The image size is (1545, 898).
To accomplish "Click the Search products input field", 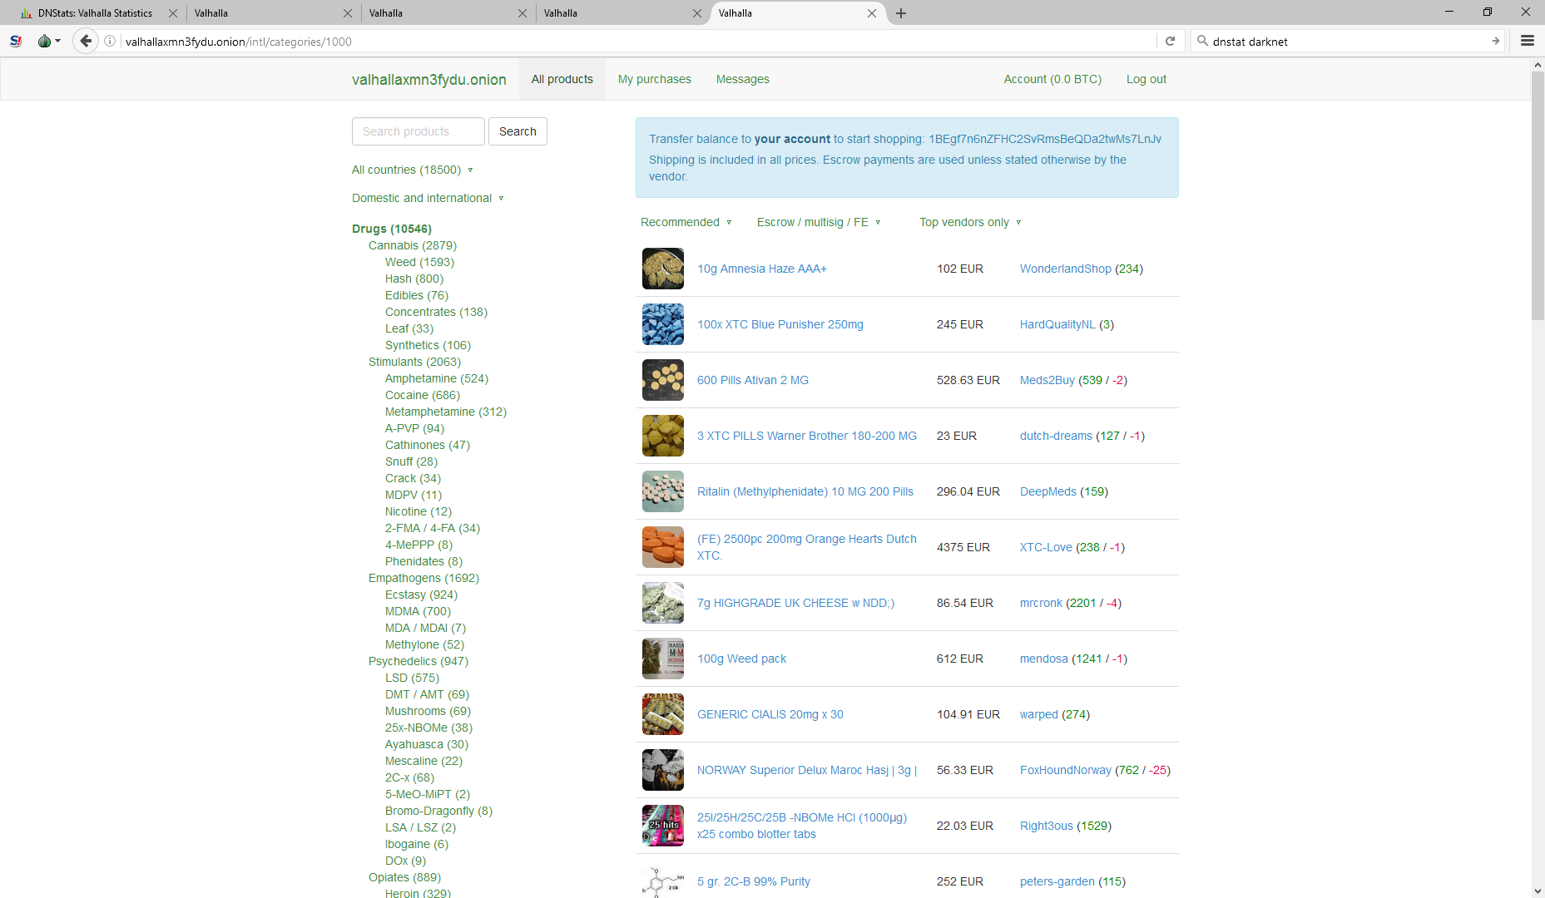I will tap(418, 131).
